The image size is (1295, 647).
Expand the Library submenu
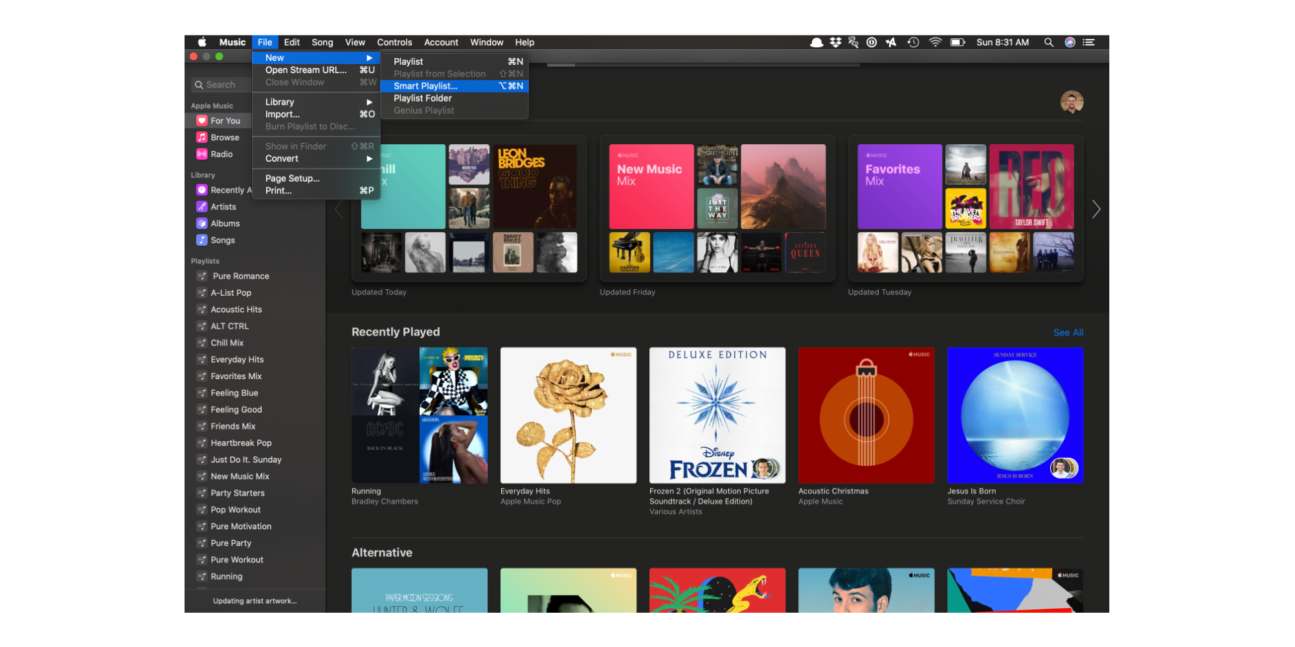tap(315, 102)
